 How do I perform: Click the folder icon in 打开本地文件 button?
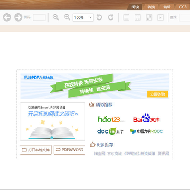click(x=24, y=150)
